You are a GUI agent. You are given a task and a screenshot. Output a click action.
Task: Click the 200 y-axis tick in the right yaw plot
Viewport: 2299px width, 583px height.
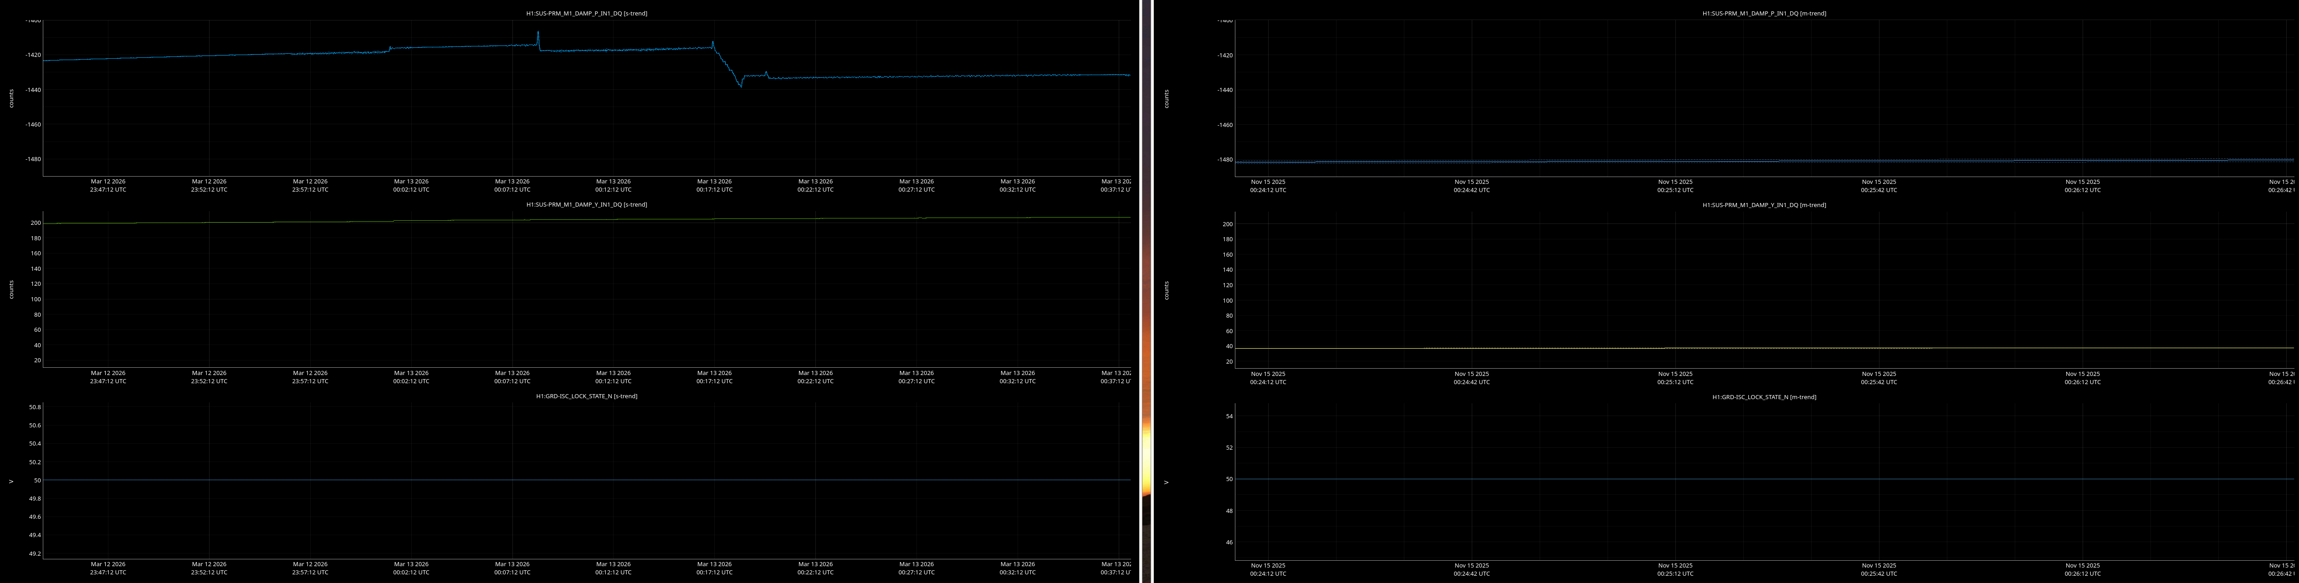click(x=1227, y=224)
